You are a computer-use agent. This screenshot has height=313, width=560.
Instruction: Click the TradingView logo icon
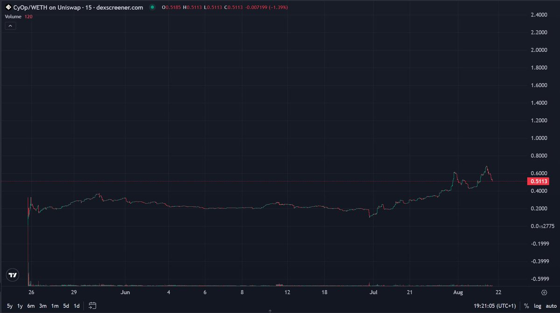(x=13, y=275)
